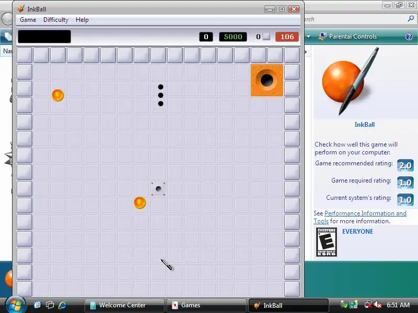Click the InkBall taskbar button

[x=288, y=305]
